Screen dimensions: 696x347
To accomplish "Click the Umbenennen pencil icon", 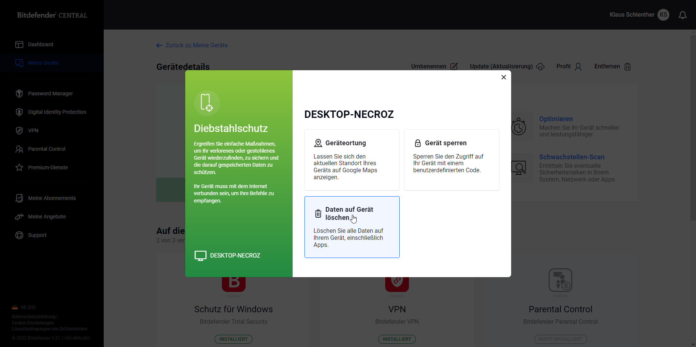I will (454, 67).
